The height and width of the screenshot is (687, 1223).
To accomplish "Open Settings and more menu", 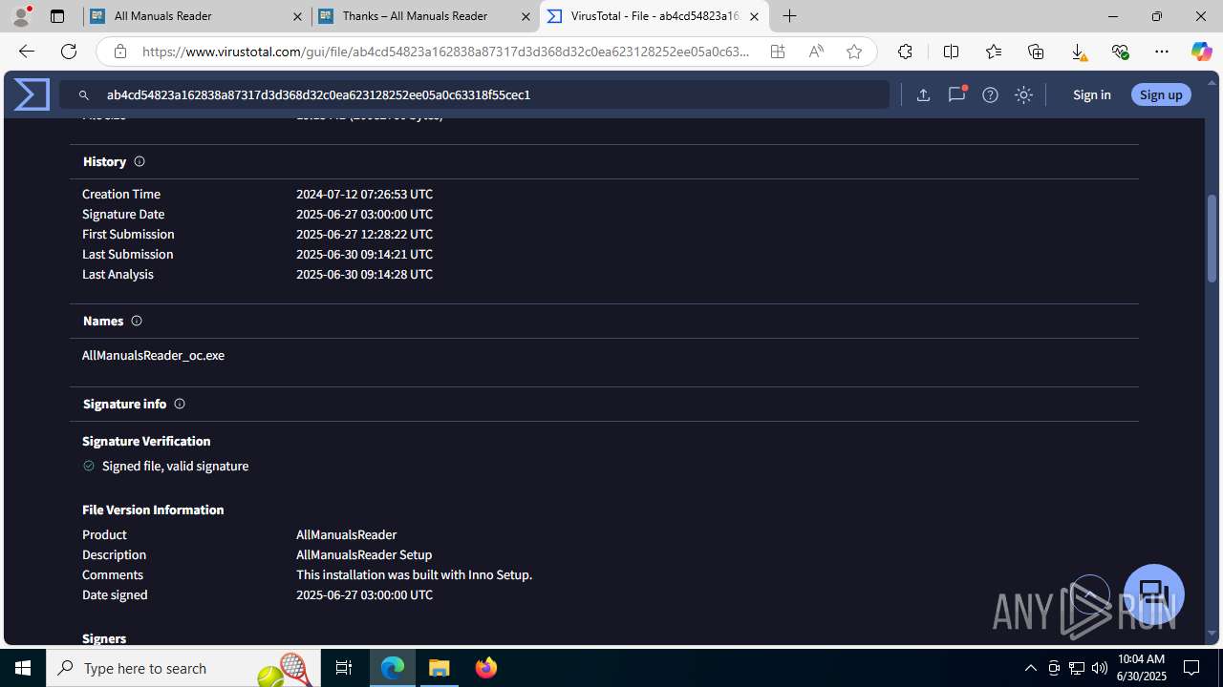I will (x=1162, y=52).
